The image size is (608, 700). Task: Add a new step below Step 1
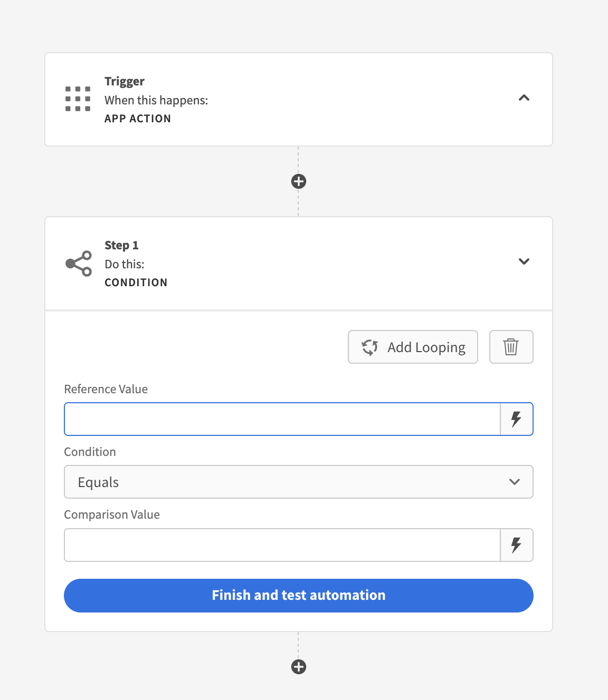(x=299, y=667)
